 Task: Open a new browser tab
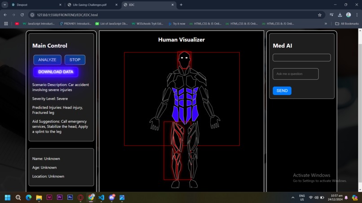[181, 5]
